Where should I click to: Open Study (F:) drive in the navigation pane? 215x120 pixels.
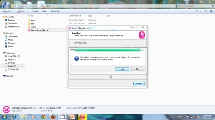point(12,66)
